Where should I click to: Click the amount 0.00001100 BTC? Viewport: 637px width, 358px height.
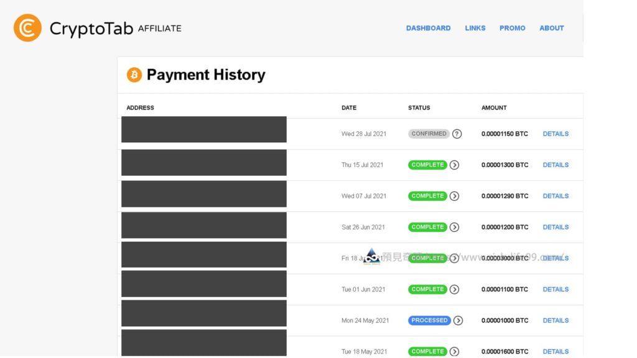[x=504, y=290]
